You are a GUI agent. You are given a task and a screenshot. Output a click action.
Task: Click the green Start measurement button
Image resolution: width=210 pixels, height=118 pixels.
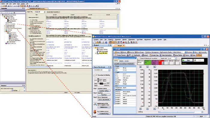pyautogui.click(x=187, y=60)
